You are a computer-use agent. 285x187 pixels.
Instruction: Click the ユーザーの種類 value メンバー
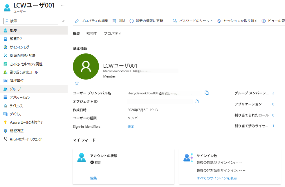pyautogui.click(x=134, y=118)
